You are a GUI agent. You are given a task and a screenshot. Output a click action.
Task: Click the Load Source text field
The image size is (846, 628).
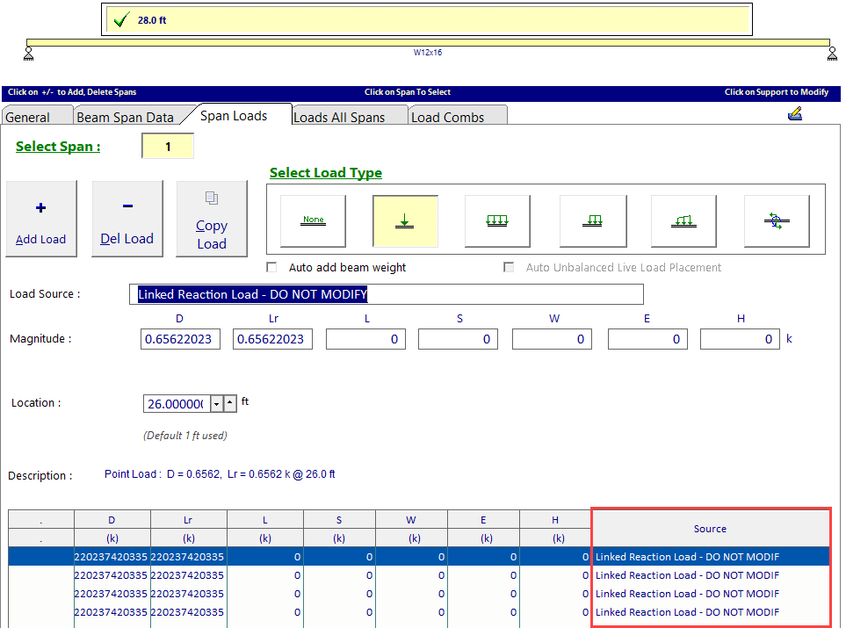(387, 294)
